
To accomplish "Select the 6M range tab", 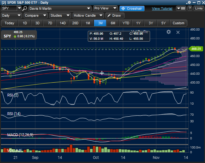I will point(113,23).
